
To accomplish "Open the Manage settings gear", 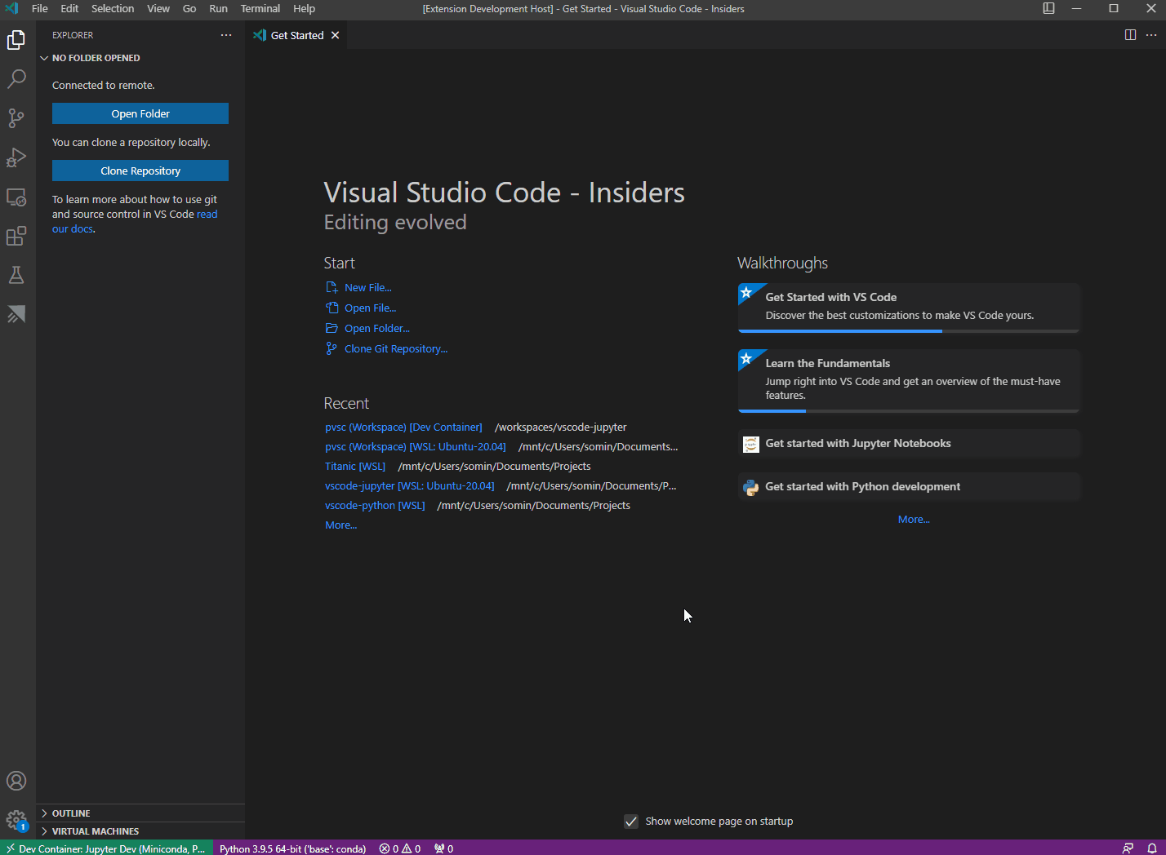I will point(16,820).
